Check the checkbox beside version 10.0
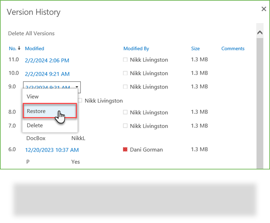This screenshot has height=223, width=270. pyautogui.click(x=125, y=73)
